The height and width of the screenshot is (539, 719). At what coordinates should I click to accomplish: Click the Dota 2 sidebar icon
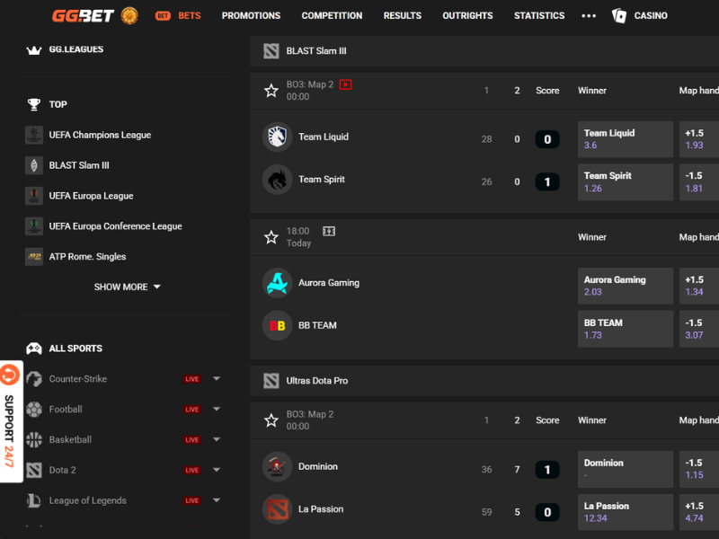[34, 470]
